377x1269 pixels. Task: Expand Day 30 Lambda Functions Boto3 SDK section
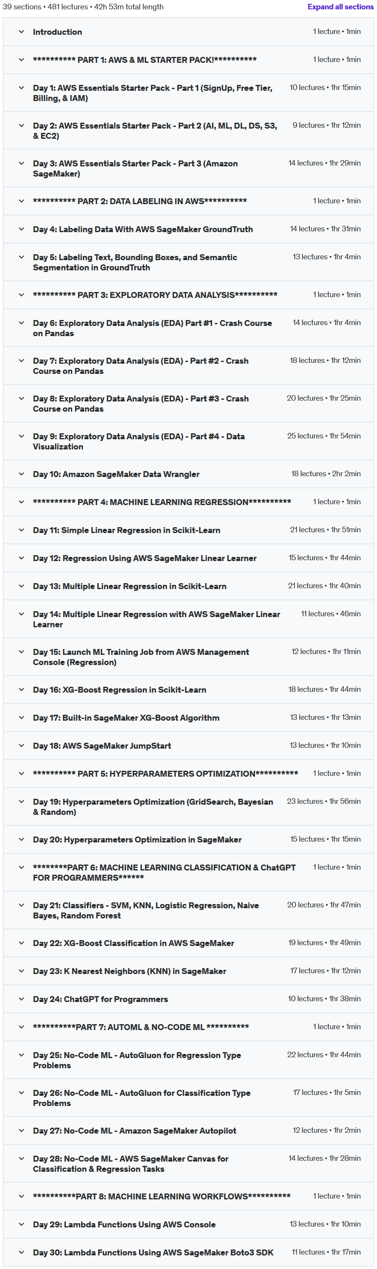[x=188, y=1252]
